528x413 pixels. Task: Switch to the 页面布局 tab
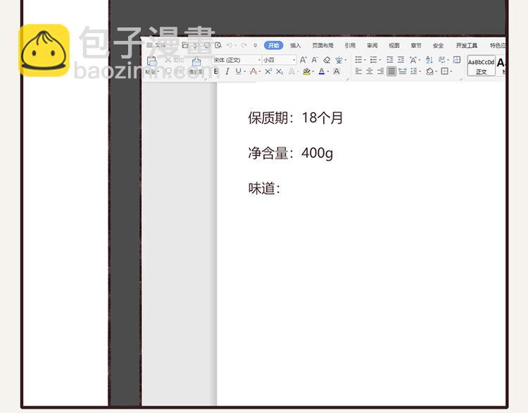[323, 46]
